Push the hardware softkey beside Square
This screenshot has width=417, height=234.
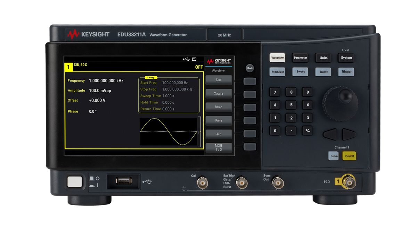250,94
